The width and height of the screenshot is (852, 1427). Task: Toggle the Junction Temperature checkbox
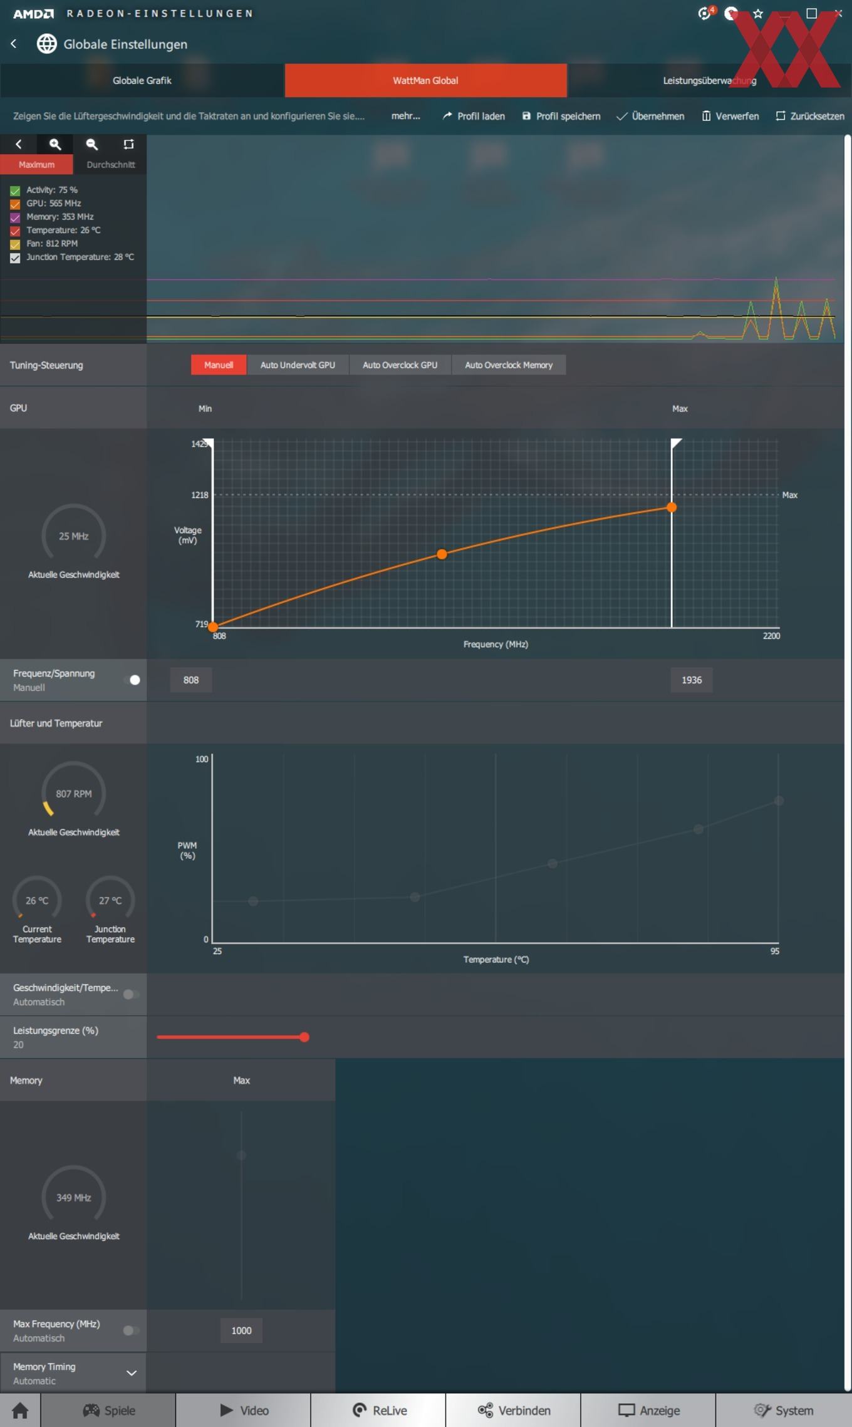click(x=15, y=257)
